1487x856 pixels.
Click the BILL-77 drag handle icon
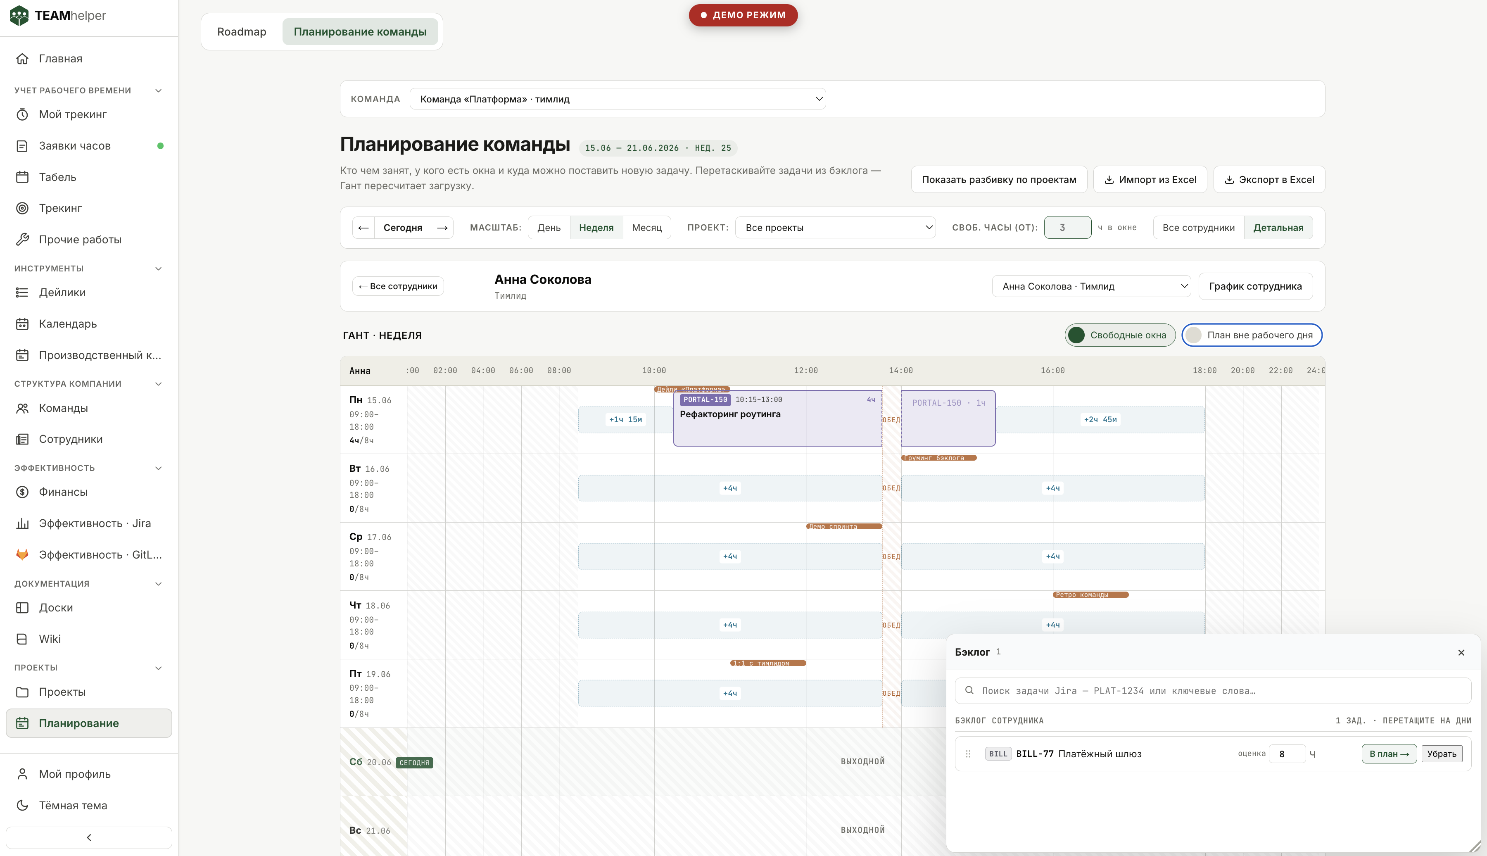click(x=968, y=754)
